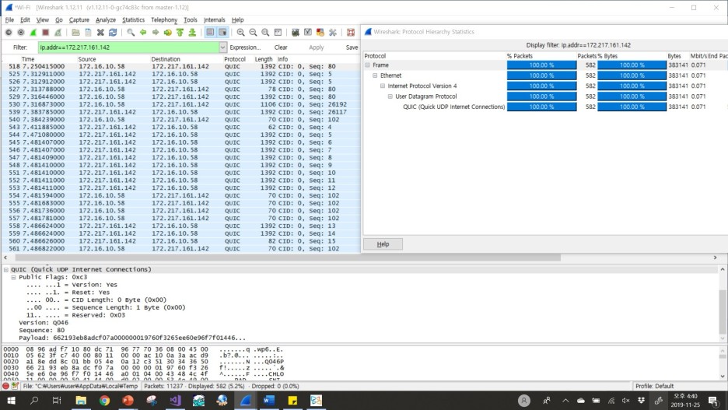Go forward in packet history
This screenshot has height=410, width=728.
click(x=156, y=32)
